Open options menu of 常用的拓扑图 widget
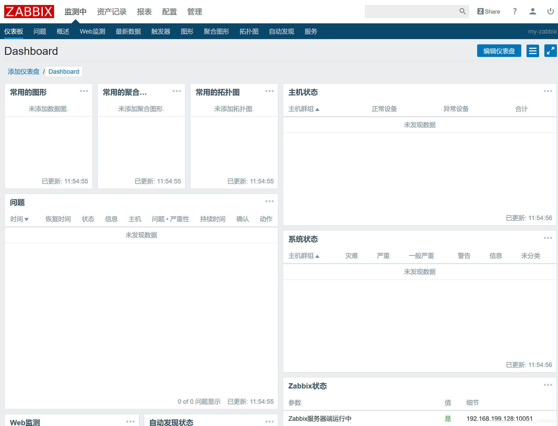The height and width of the screenshot is (426, 558). (270, 91)
